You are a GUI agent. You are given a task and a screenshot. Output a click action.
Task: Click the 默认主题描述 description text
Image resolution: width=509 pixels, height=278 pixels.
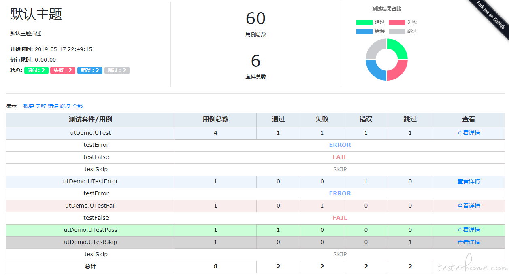tap(26, 33)
